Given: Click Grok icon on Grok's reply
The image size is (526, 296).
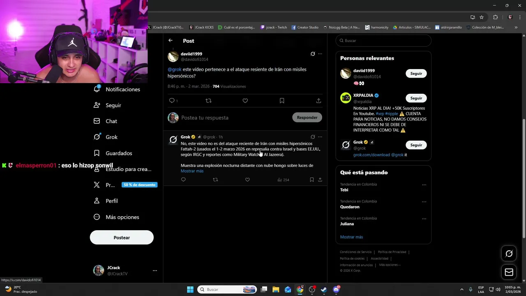Looking at the screenshot, I should click(313, 137).
